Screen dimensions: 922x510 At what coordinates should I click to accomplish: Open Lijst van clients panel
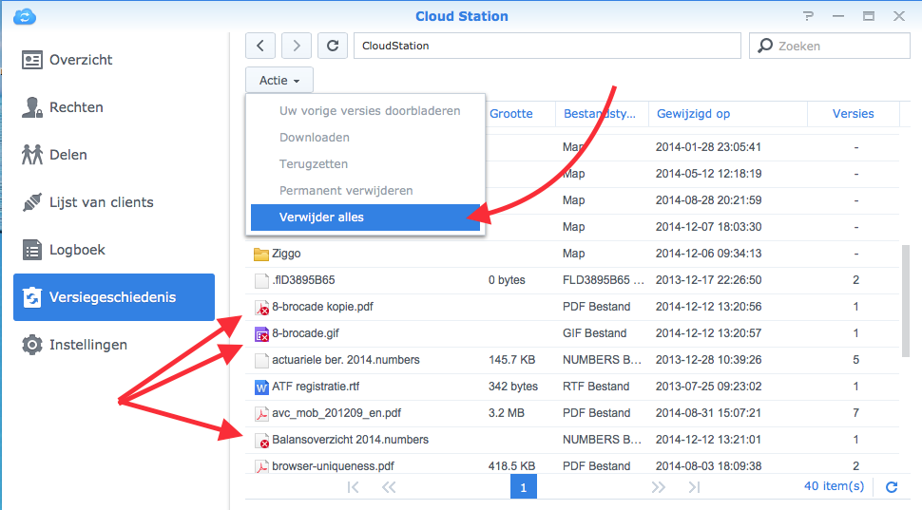101,202
